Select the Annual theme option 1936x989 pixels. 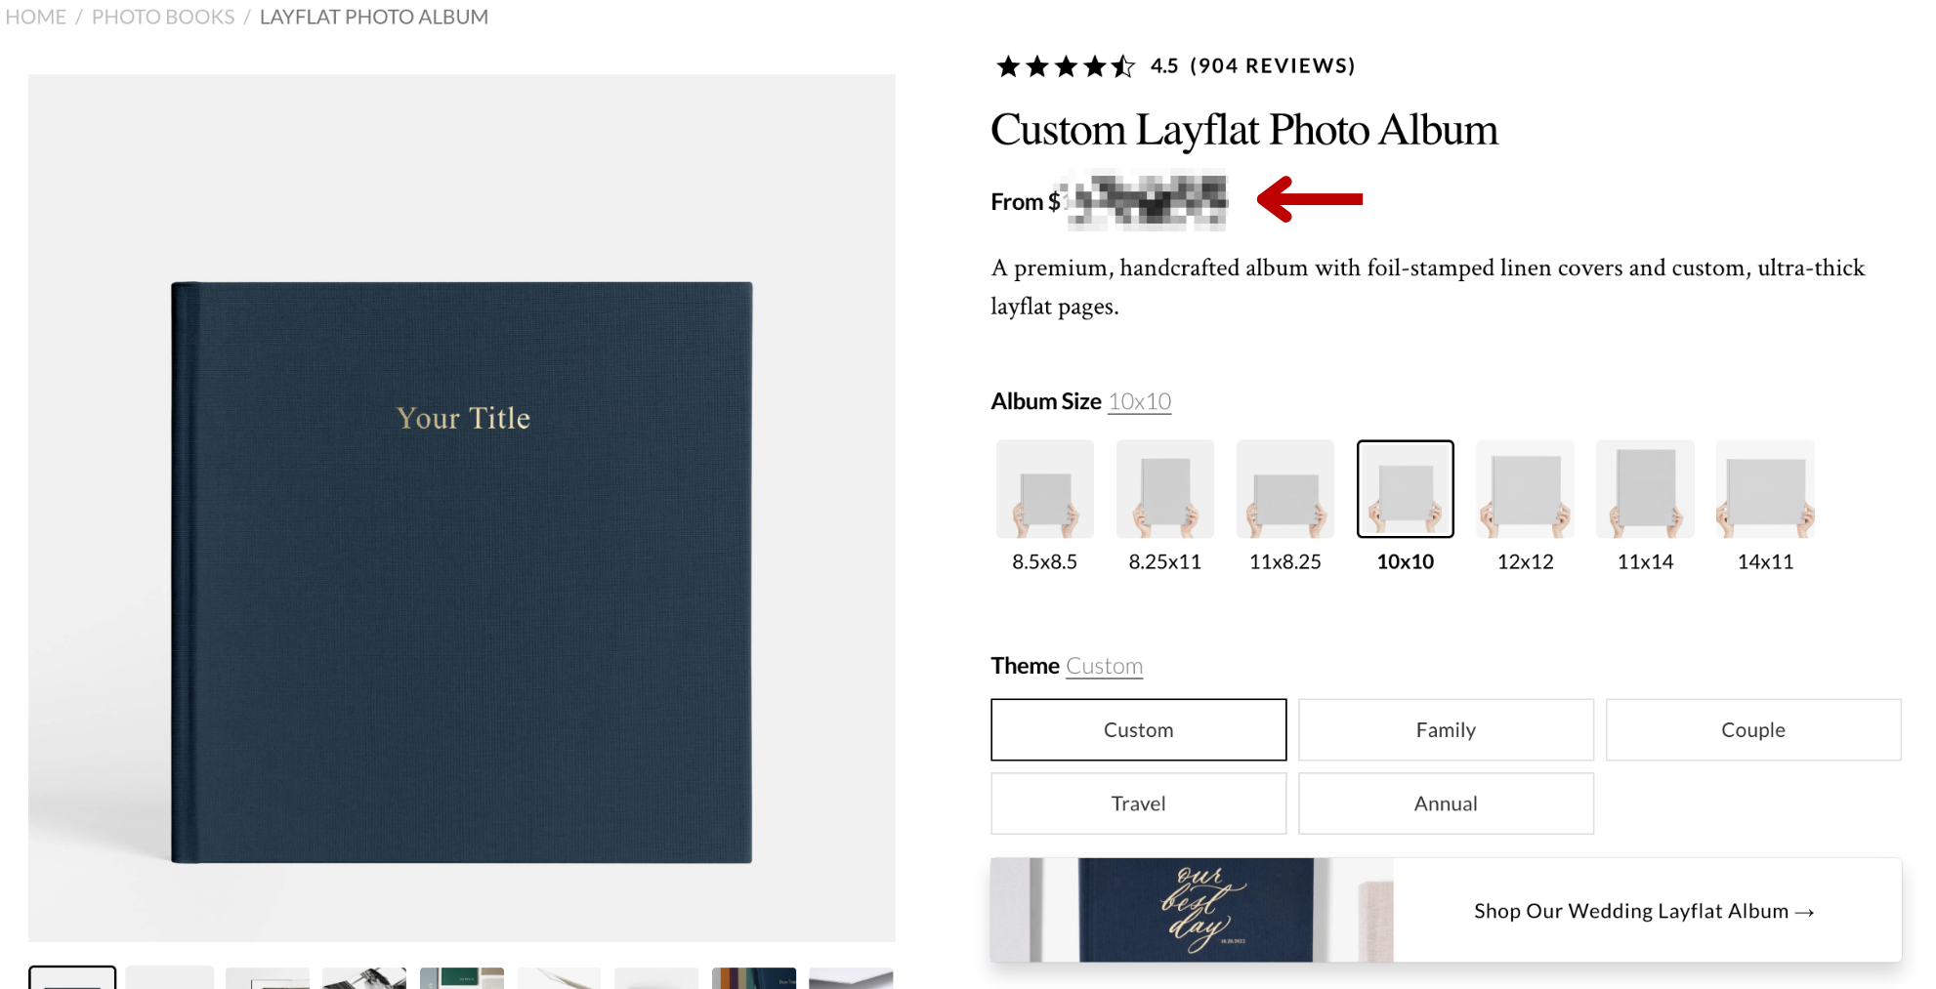coord(1446,804)
